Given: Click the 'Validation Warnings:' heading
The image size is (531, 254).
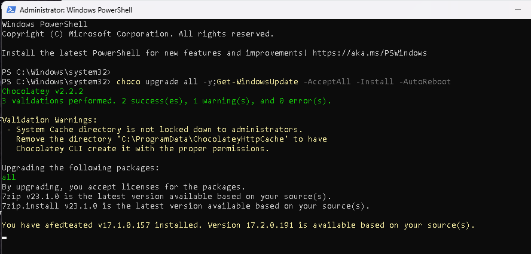Looking at the screenshot, I should click(x=50, y=120).
